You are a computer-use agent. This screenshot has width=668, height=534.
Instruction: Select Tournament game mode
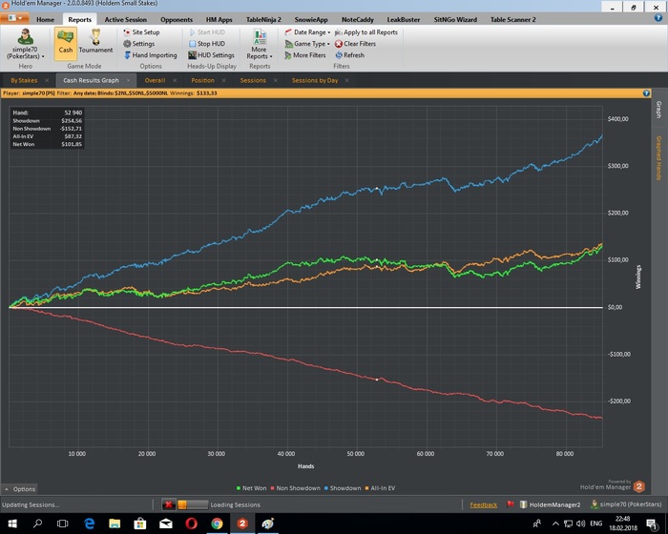click(x=95, y=43)
